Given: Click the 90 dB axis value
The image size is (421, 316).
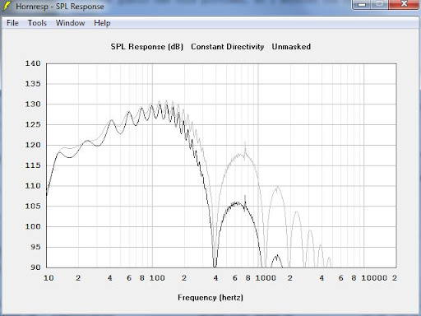Looking at the screenshot, I should tap(35, 267).
